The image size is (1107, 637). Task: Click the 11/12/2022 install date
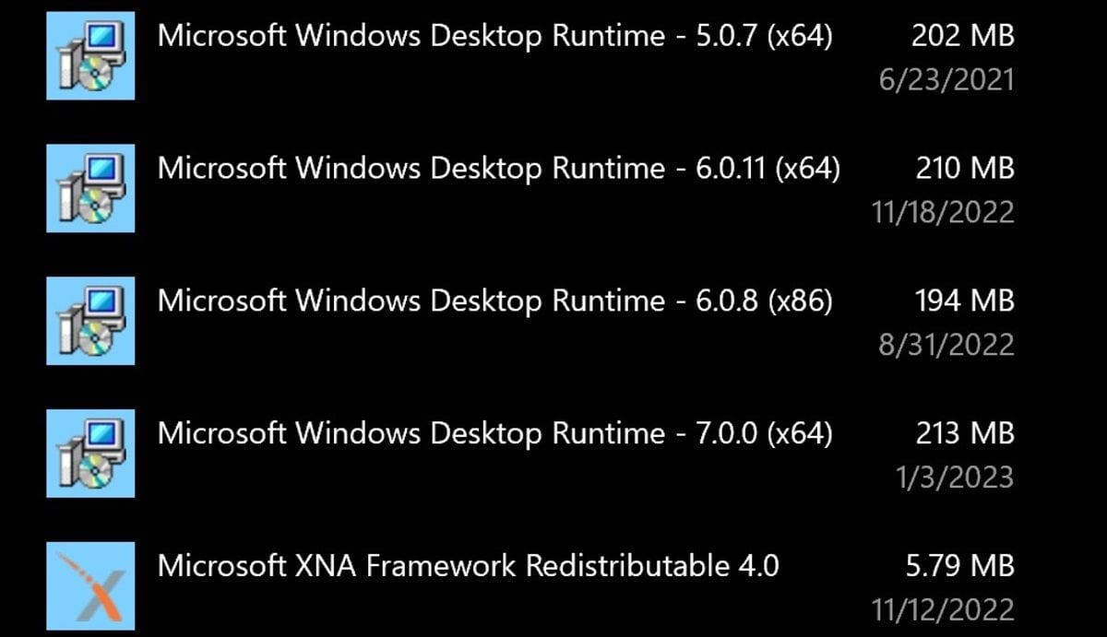[943, 609]
